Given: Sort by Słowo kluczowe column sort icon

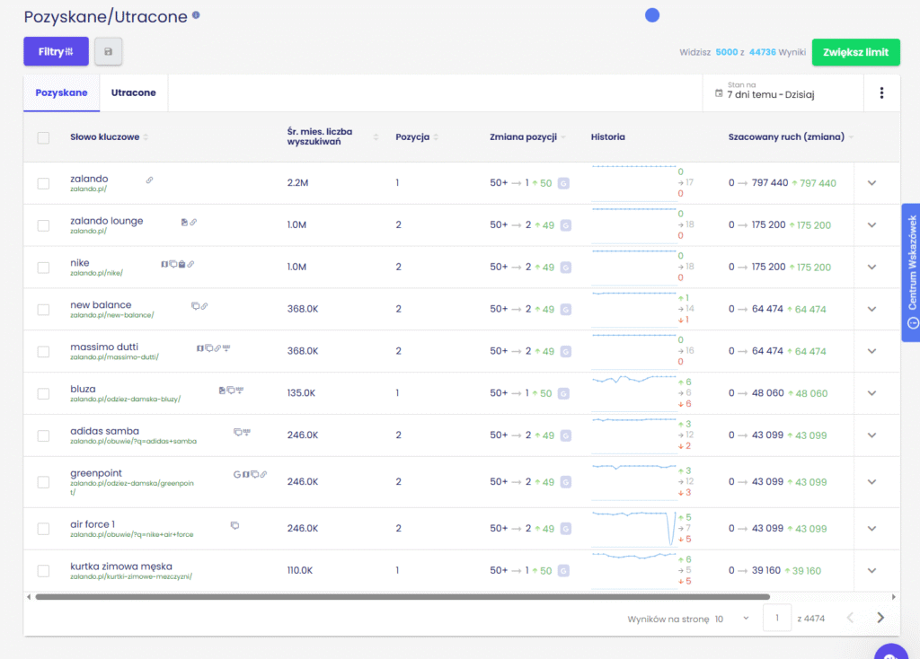Looking at the screenshot, I should 146,137.
